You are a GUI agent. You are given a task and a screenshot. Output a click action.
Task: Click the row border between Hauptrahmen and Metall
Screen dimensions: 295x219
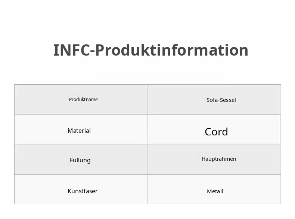tap(214, 174)
